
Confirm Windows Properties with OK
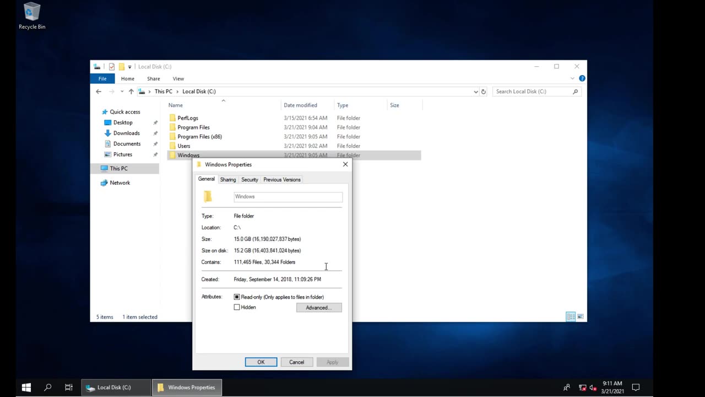pos(261,362)
